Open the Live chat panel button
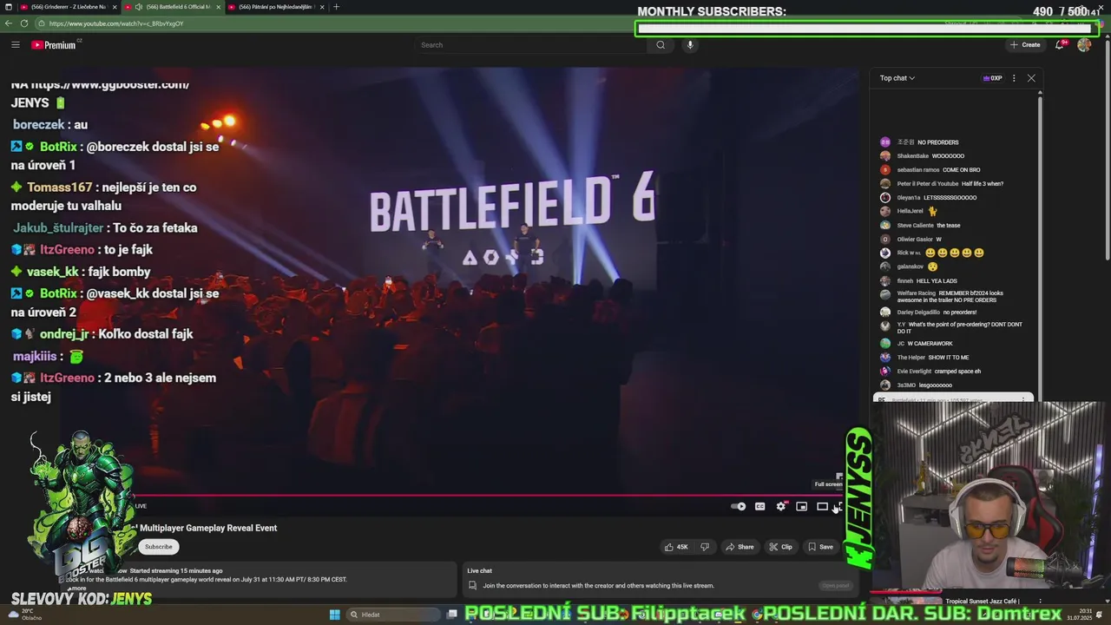 coord(836,586)
